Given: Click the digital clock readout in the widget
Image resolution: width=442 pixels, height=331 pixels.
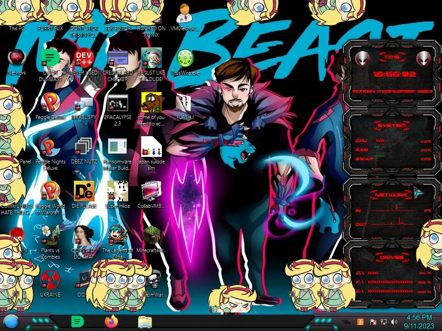Looking at the screenshot, I should pyautogui.click(x=395, y=74).
